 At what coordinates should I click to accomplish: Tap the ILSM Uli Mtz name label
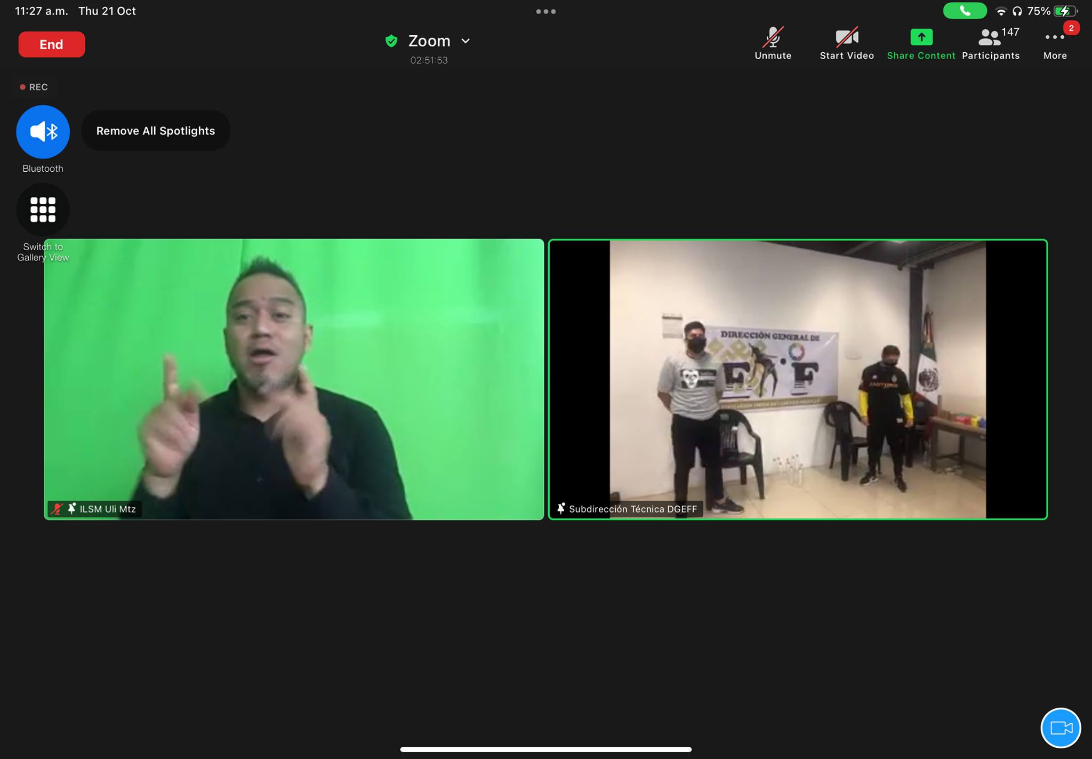(108, 509)
